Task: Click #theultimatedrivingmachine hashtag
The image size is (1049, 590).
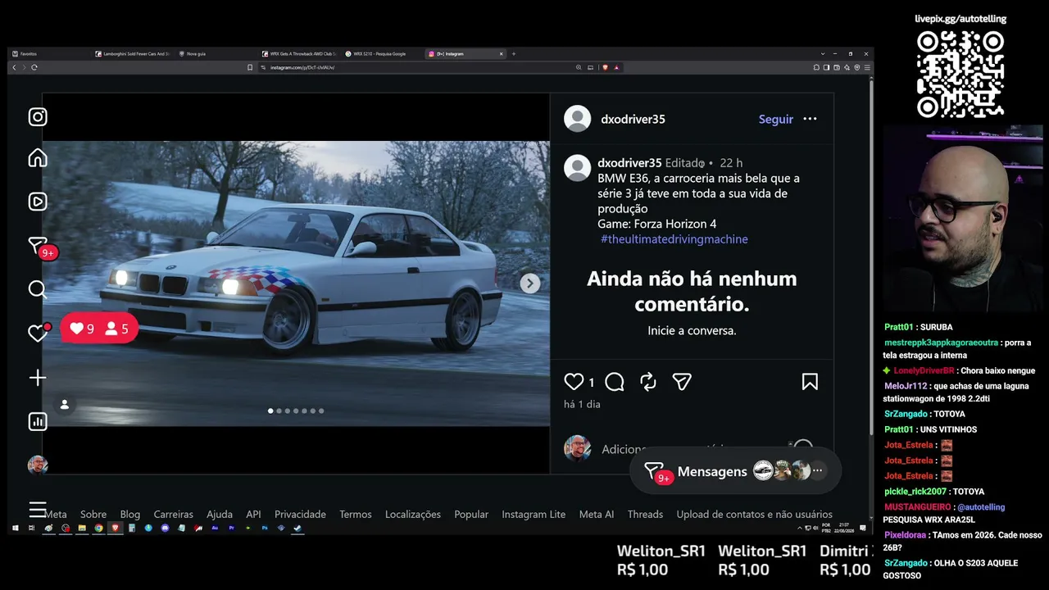Action: click(x=674, y=239)
